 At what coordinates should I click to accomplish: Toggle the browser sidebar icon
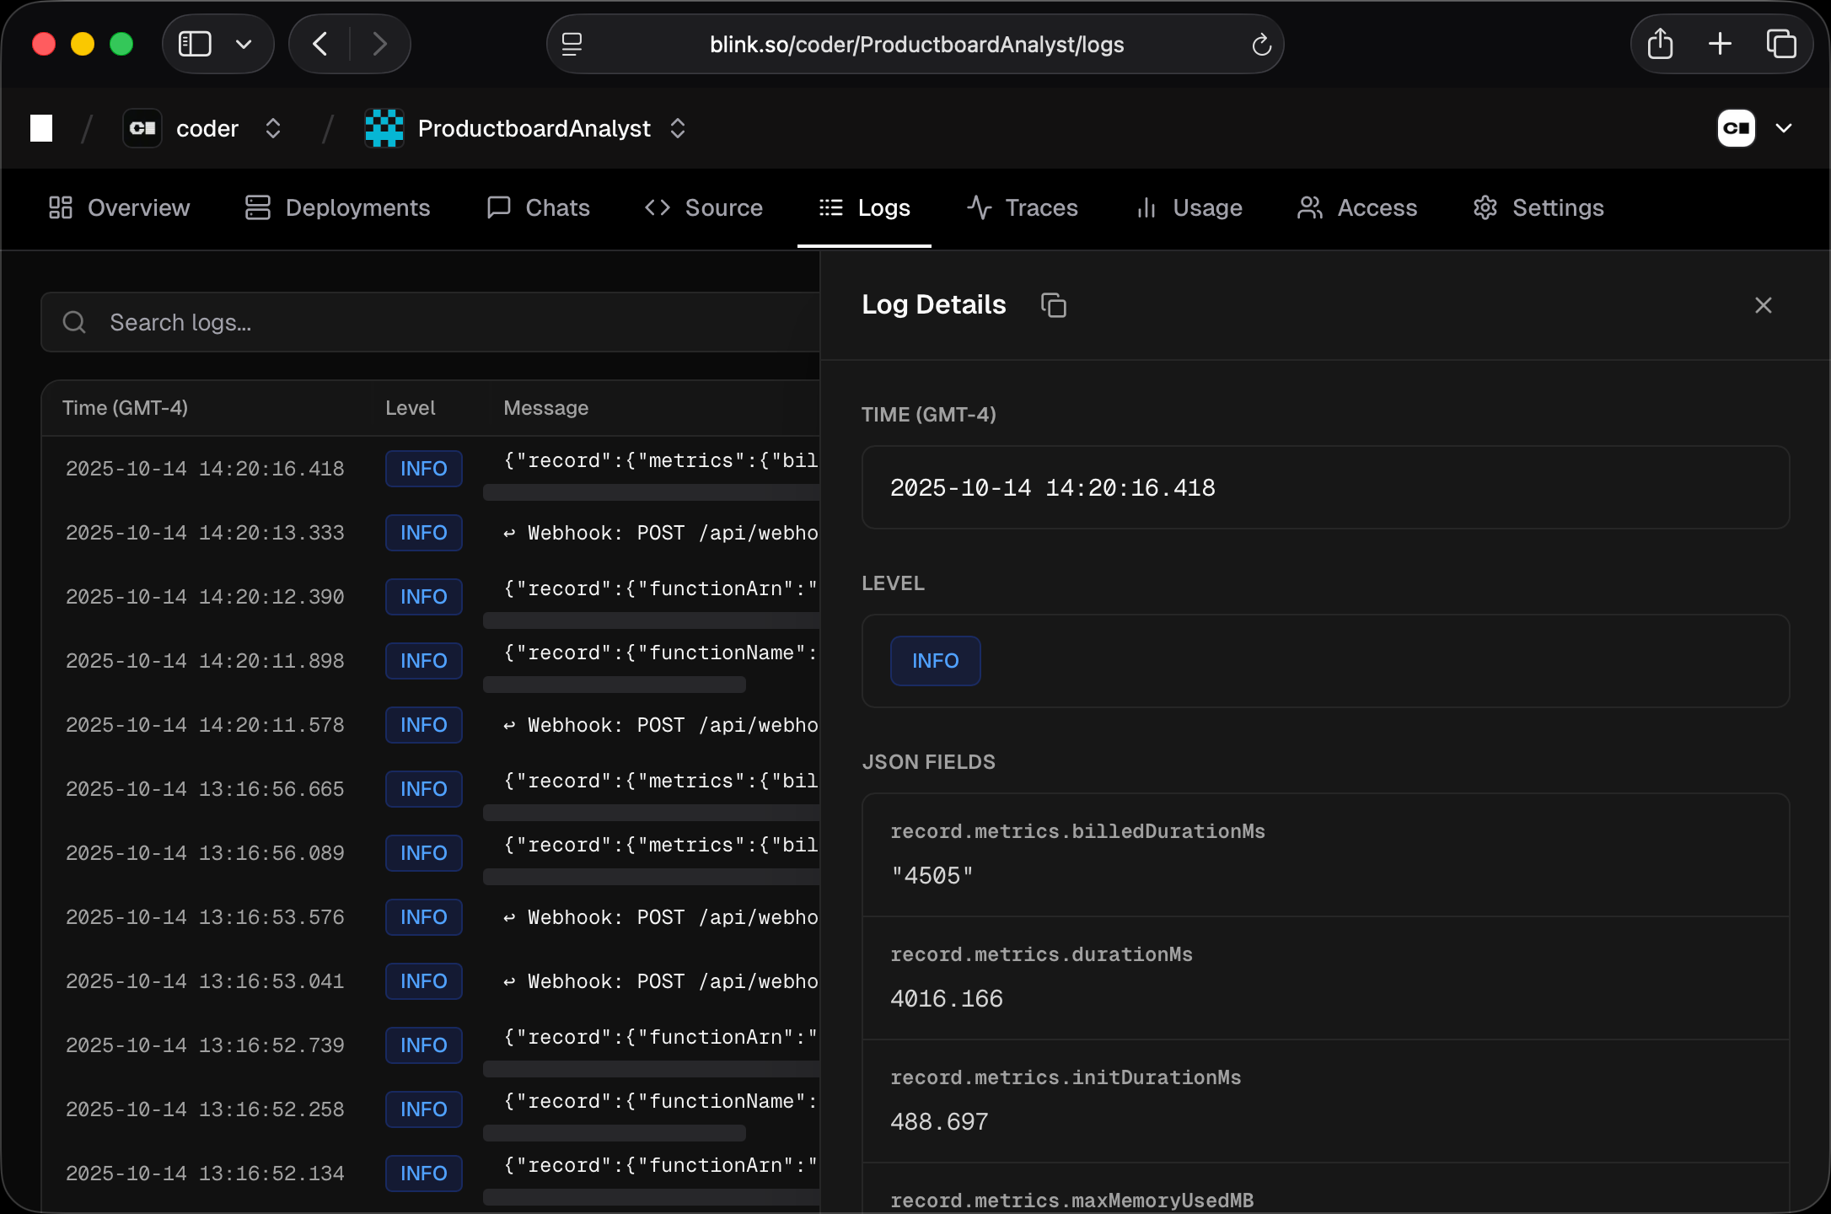[195, 44]
